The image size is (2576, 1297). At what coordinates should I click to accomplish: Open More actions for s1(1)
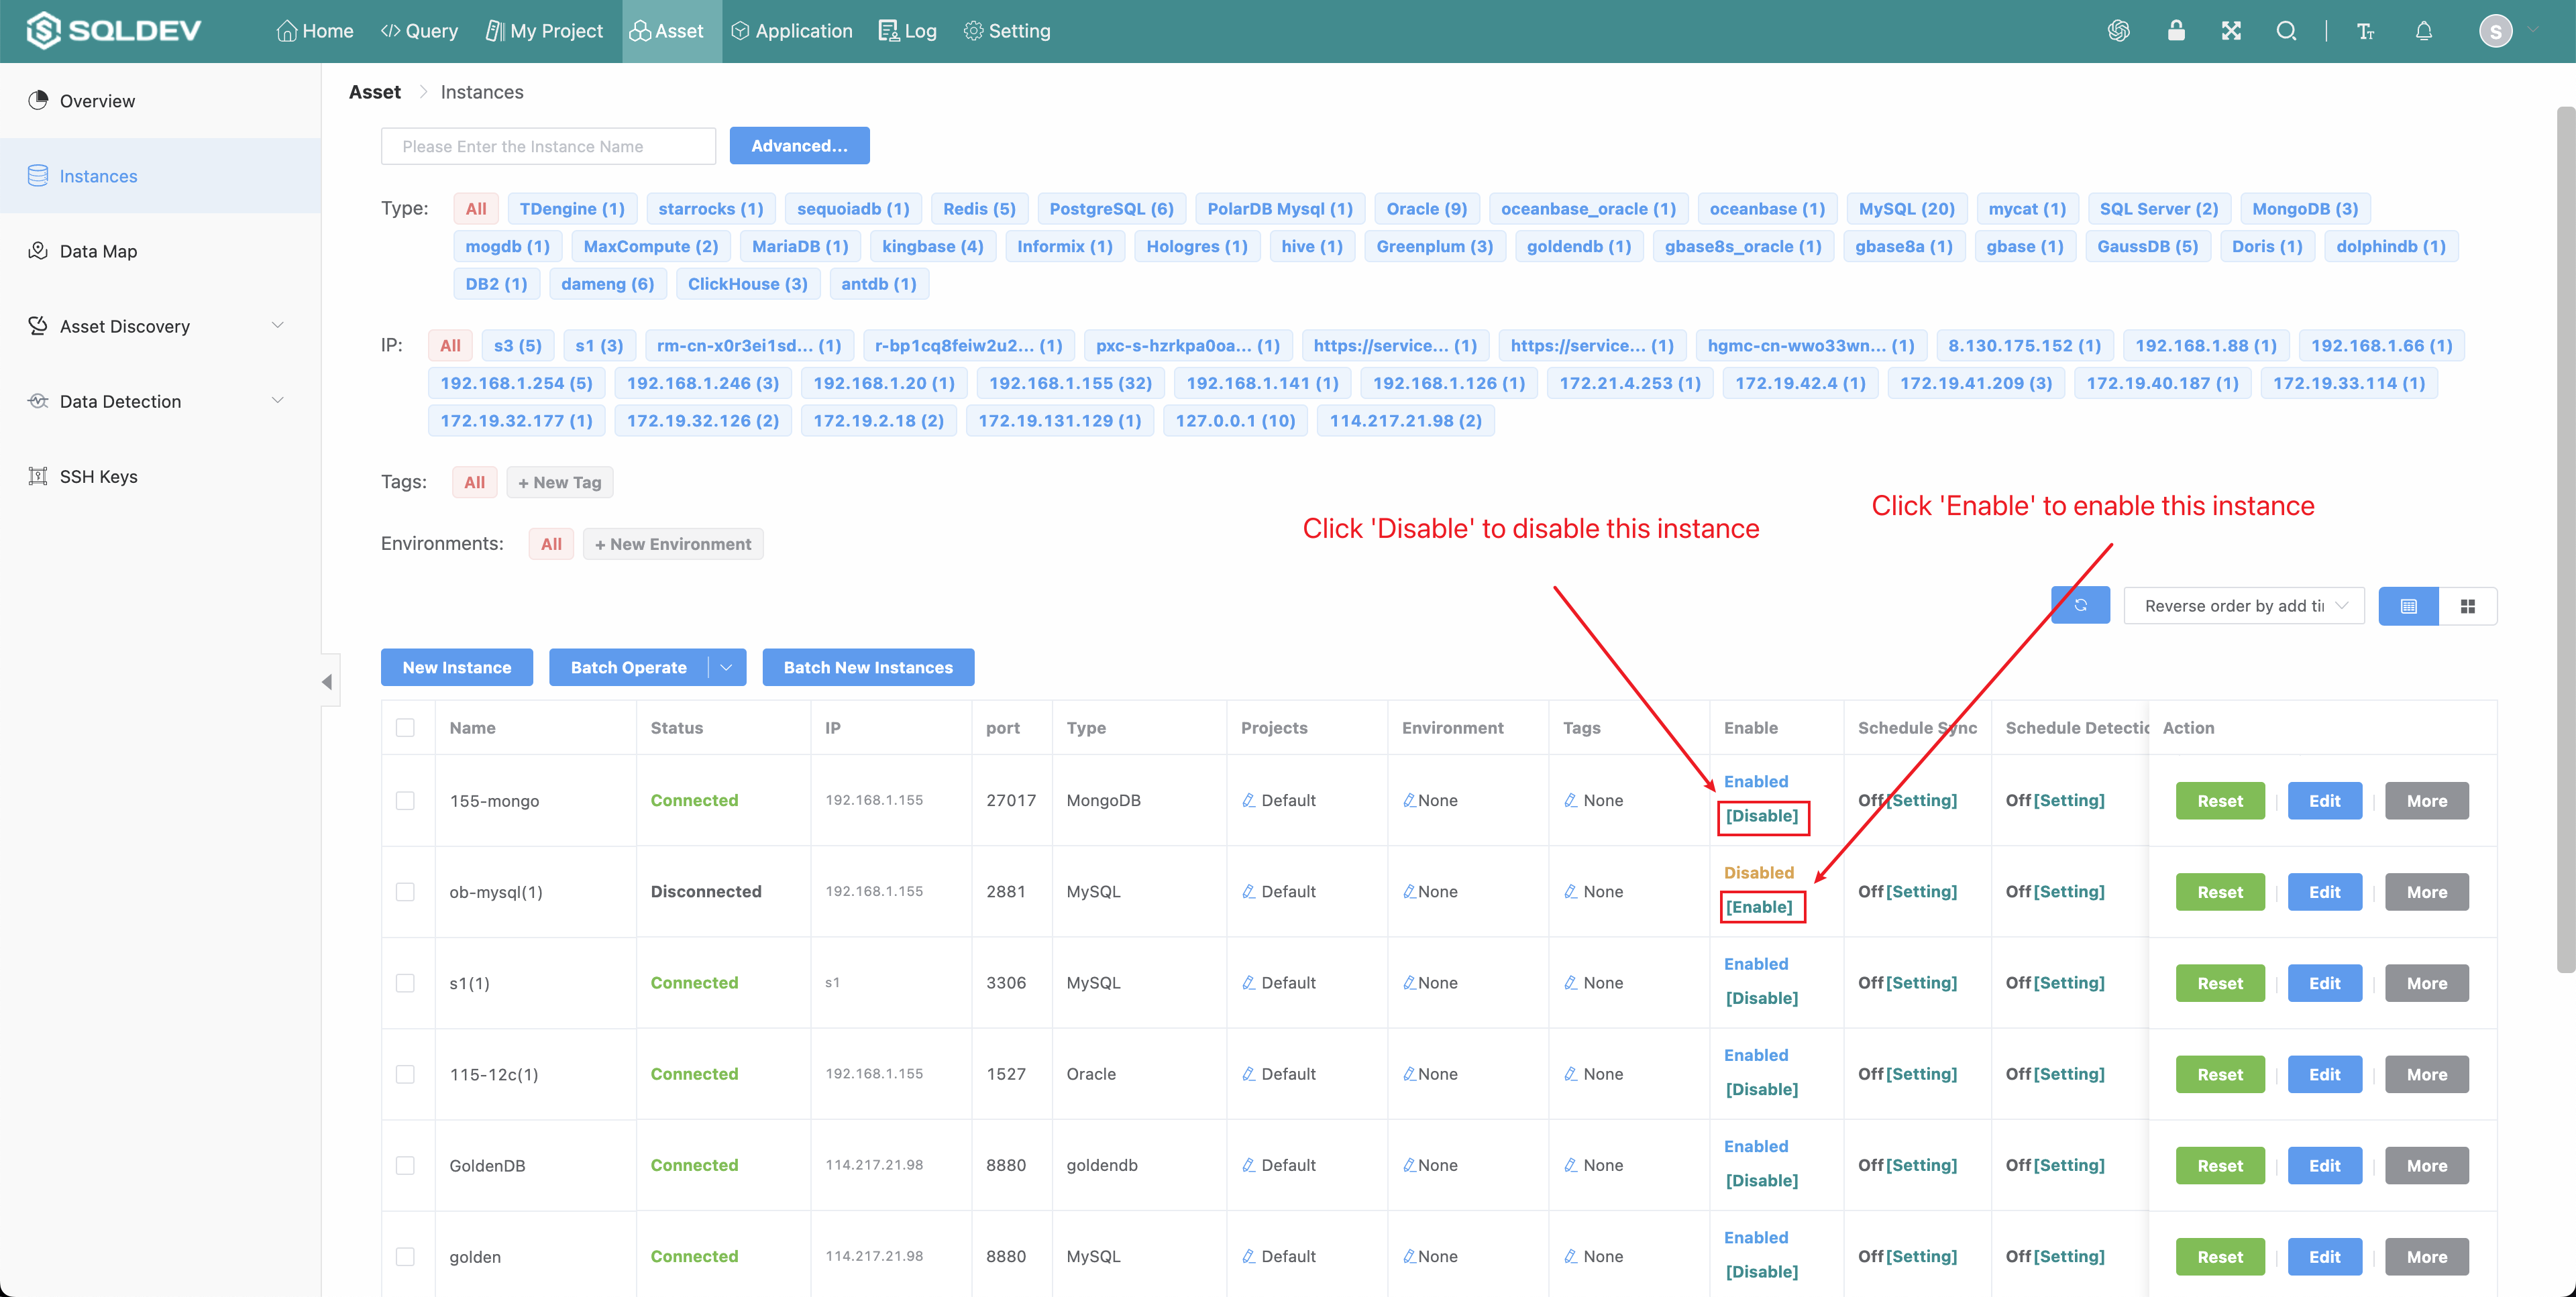coord(2426,982)
